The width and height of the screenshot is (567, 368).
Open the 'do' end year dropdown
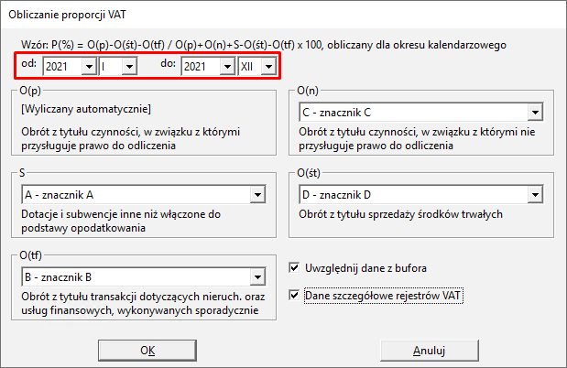coord(228,66)
